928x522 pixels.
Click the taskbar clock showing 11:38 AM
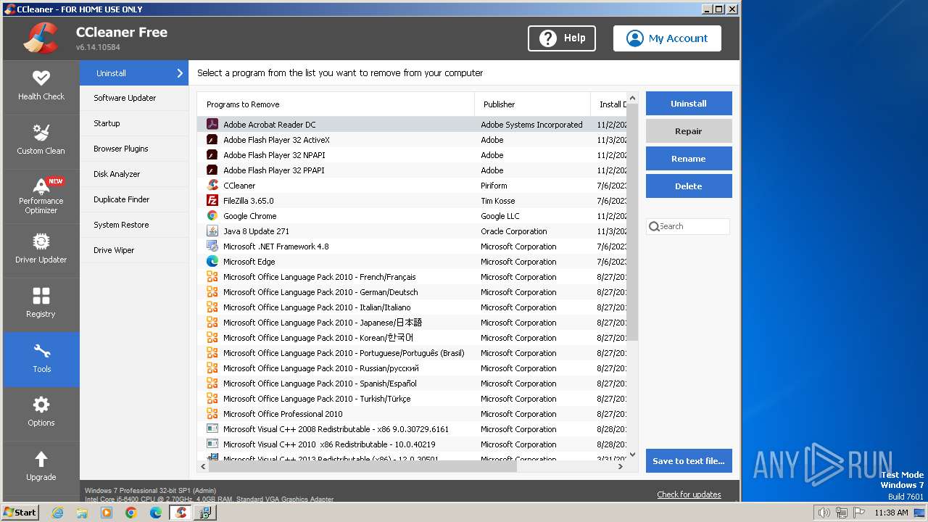click(x=891, y=513)
